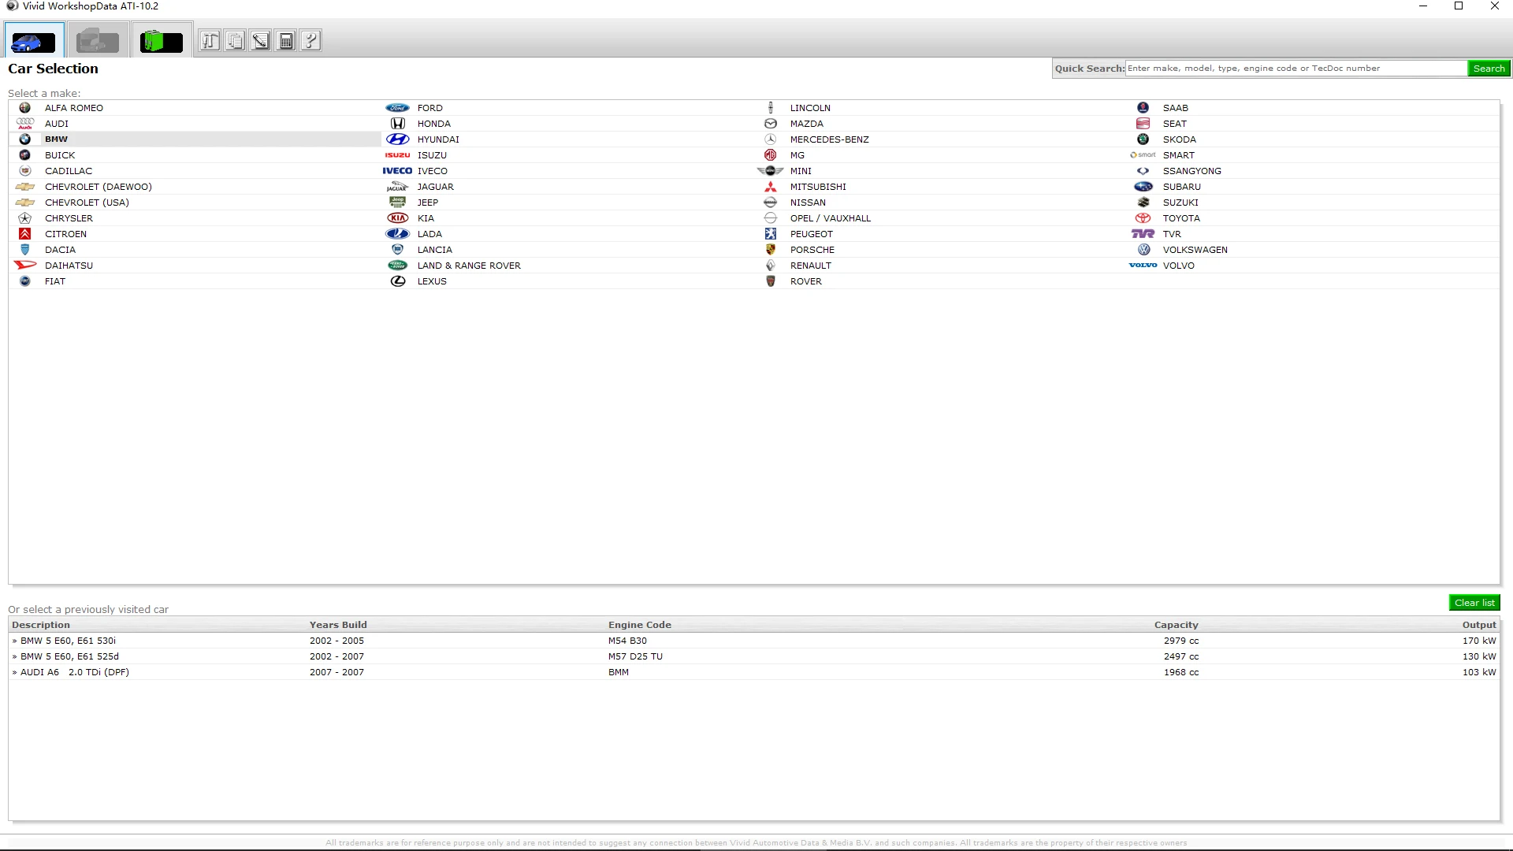The image size is (1513, 851).
Task: Click the Ford logo icon
Action: [x=397, y=108]
